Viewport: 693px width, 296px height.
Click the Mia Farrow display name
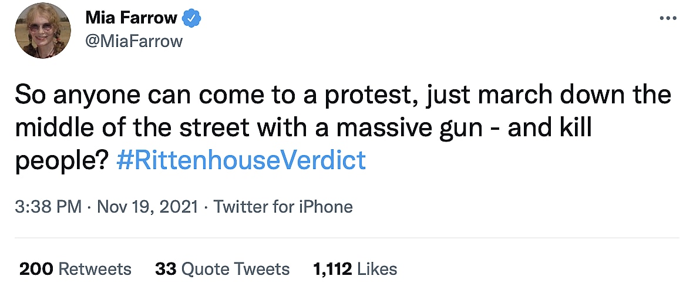[x=131, y=18]
